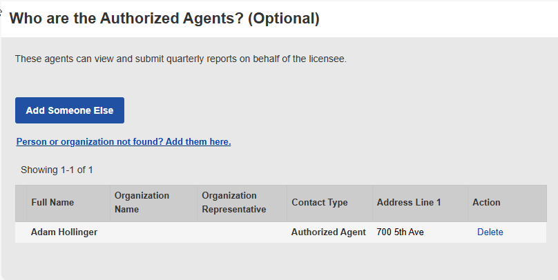Select the 700 5th Ave address cell
Screen dimensions: 558x280
[401, 232]
